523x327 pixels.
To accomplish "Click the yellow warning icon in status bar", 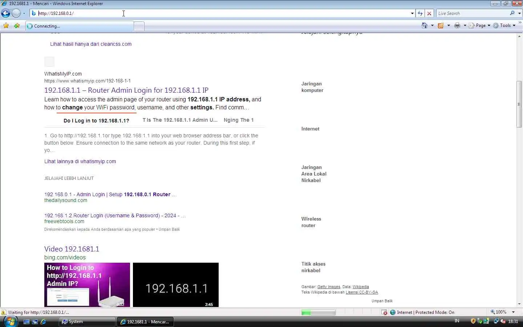I will pos(4,312).
